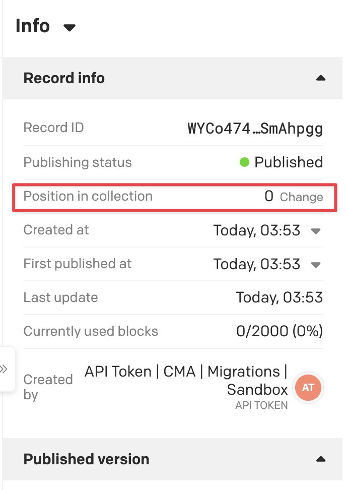
Task: Open the Info panel dropdown caret
Action: (x=70, y=28)
